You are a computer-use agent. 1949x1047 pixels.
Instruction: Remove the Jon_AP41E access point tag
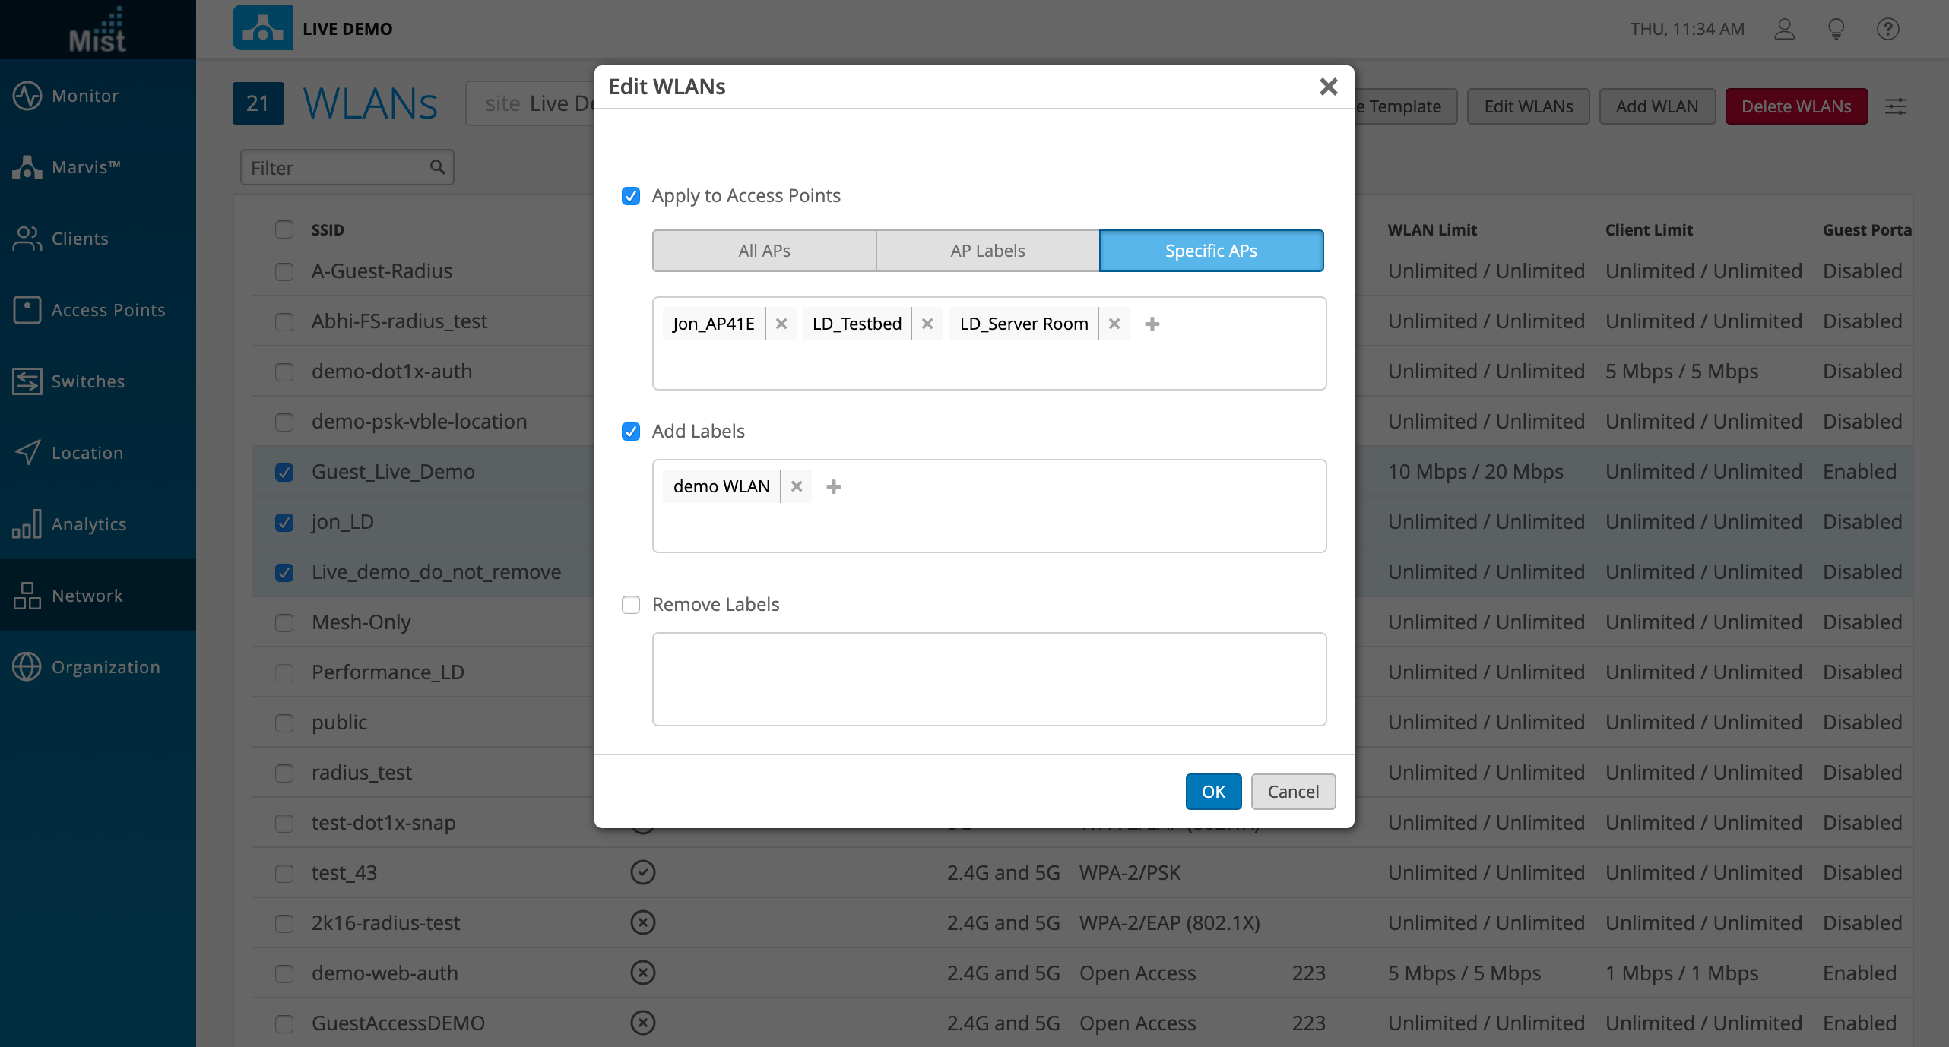click(x=781, y=324)
